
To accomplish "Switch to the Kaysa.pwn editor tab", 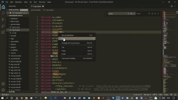I will click(37, 6).
